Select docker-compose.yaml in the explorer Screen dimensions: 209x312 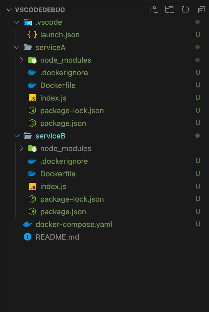coord(74,224)
